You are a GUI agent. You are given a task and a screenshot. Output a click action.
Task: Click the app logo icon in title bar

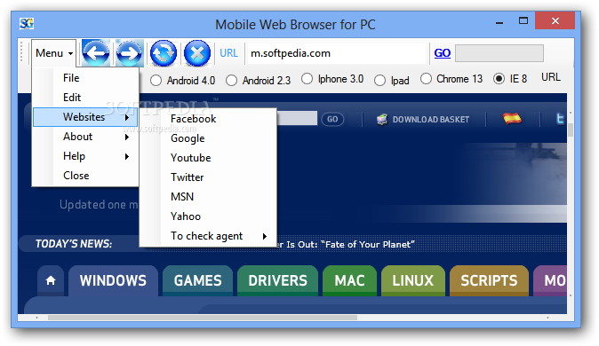(27, 24)
